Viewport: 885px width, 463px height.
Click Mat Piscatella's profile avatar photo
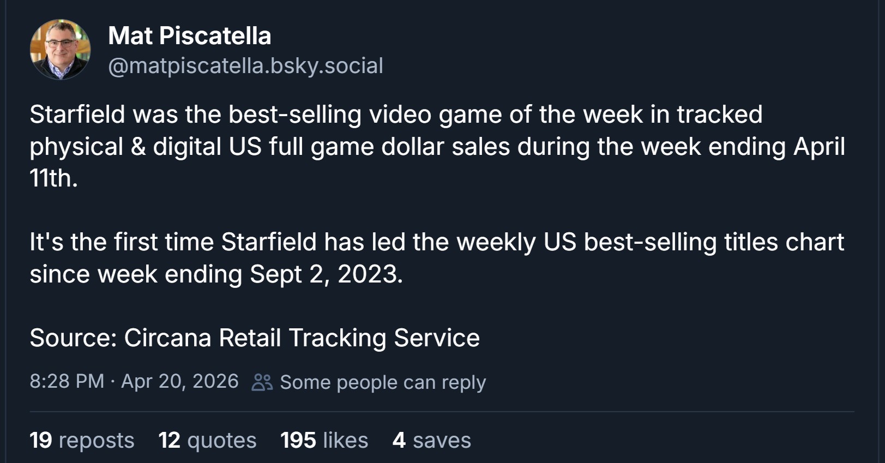[x=60, y=50]
